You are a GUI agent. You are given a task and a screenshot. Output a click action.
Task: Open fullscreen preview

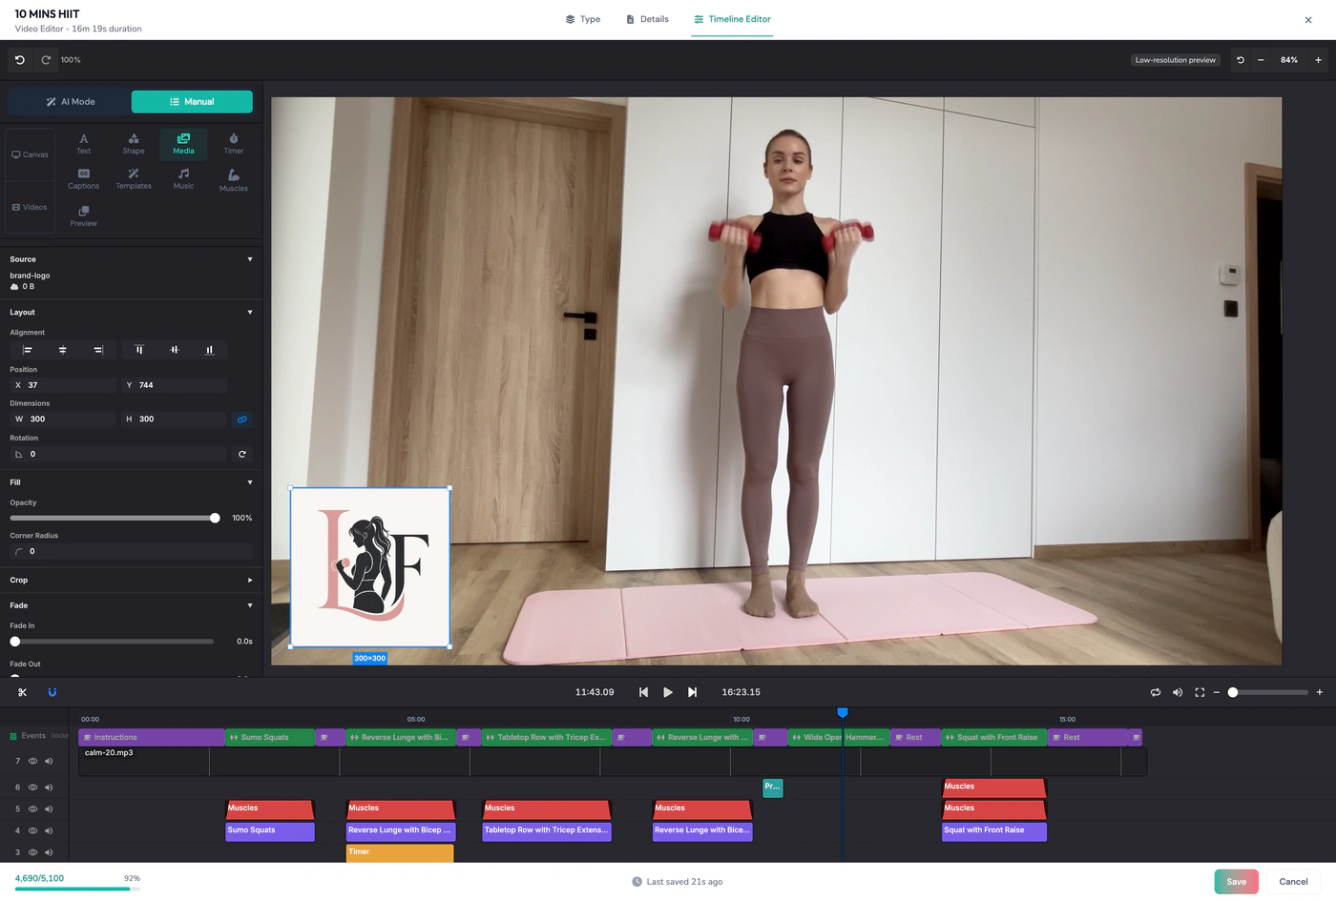[1200, 692]
